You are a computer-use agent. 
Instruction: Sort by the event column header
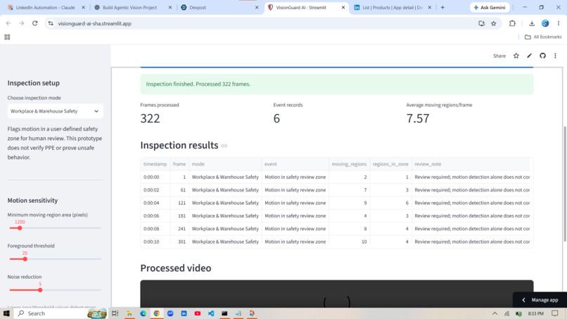pyautogui.click(x=295, y=164)
